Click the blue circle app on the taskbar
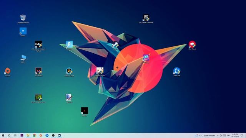Viewport: 246px width, 138px height. point(47,135)
